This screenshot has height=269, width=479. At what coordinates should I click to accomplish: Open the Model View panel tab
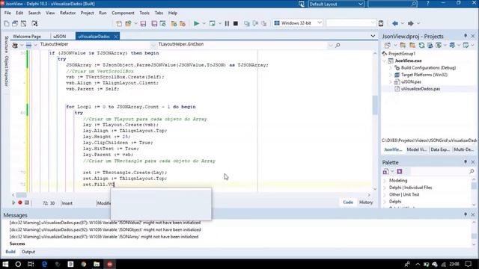tap(416, 149)
